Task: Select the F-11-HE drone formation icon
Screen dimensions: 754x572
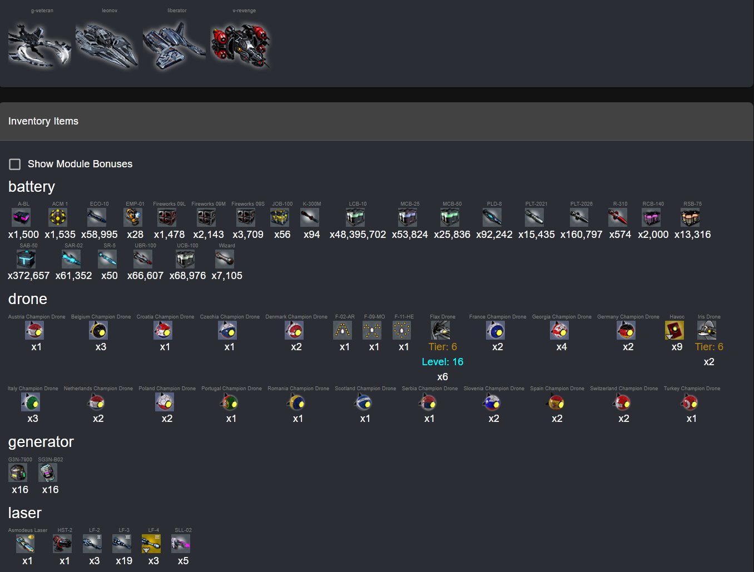Action: [x=401, y=330]
